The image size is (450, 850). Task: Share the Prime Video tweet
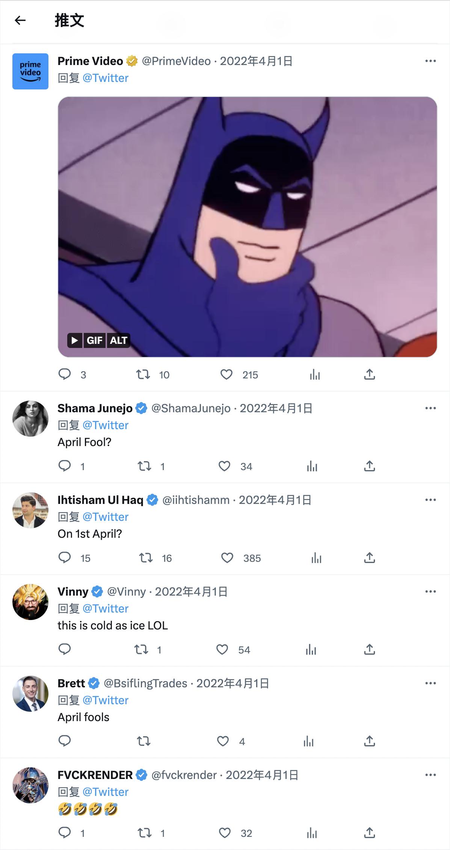pos(370,374)
